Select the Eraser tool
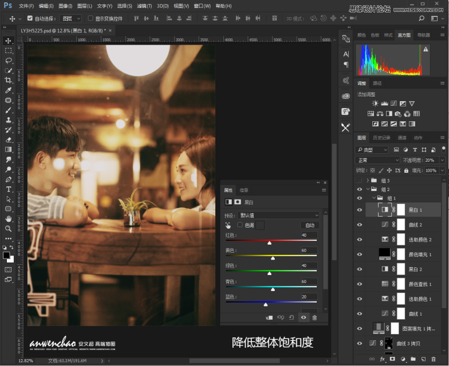 pyautogui.click(x=8, y=140)
